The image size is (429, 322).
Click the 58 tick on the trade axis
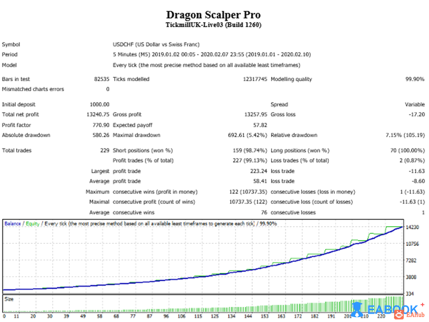tap(99, 316)
